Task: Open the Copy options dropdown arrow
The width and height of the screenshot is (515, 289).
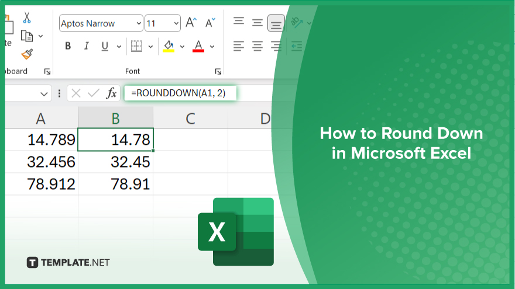Action: [x=41, y=36]
